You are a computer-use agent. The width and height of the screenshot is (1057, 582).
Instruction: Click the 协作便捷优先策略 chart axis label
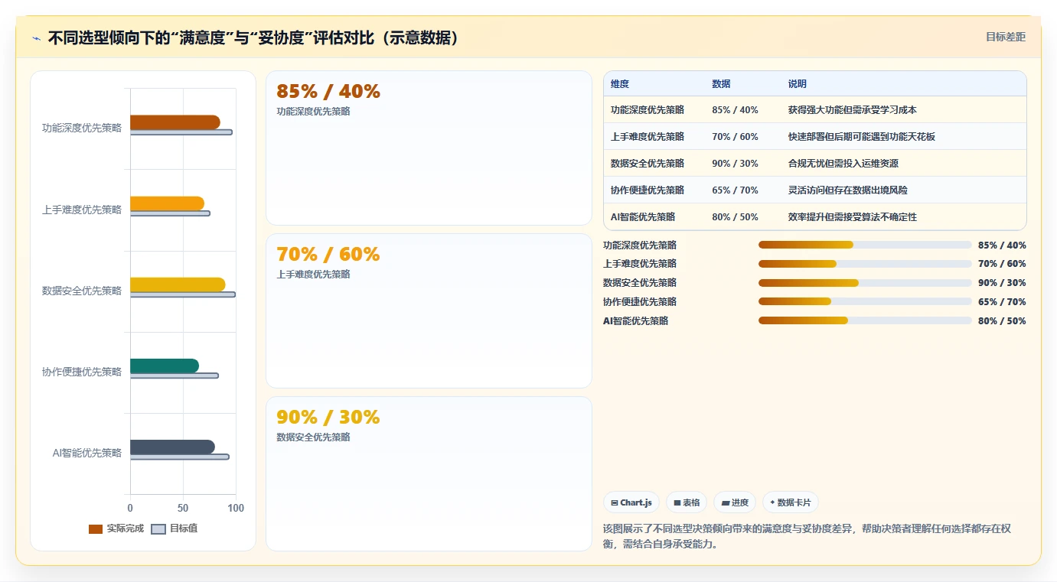82,372
